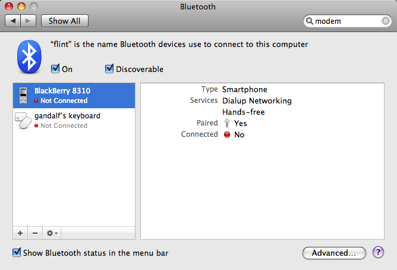This screenshot has height=270, width=397.
Task: Show All preference panes
Action: (x=65, y=21)
